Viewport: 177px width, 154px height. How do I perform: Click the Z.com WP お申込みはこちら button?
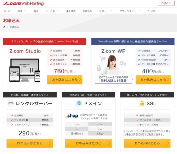pos(153,80)
